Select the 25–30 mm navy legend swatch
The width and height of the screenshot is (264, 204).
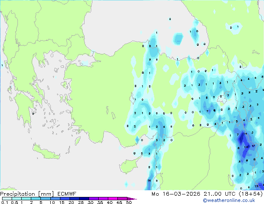(84, 199)
